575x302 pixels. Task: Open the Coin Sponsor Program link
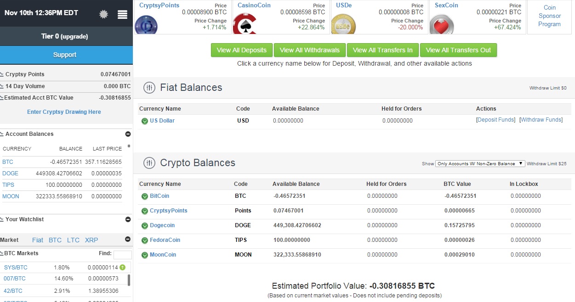pyautogui.click(x=550, y=16)
